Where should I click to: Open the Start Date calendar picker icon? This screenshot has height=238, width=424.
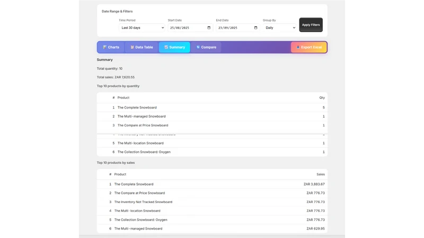209,28
